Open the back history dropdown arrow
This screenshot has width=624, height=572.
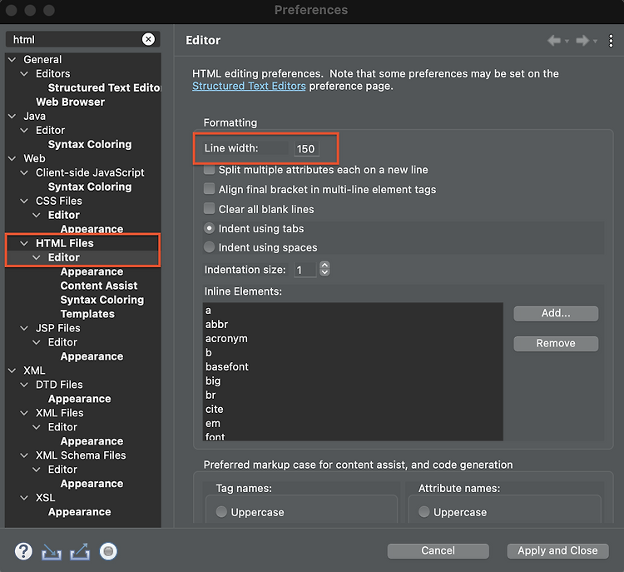pos(567,41)
